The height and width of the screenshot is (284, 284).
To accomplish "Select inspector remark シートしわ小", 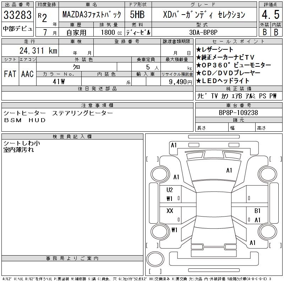I will click(x=22, y=143).
